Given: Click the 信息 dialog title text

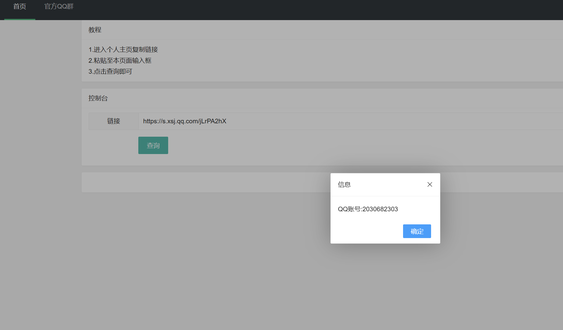Looking at the screenshot, I should pyautogui.click(x=344, y=185).
